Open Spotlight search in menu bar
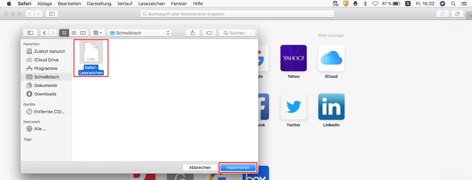 pos(453,3)
